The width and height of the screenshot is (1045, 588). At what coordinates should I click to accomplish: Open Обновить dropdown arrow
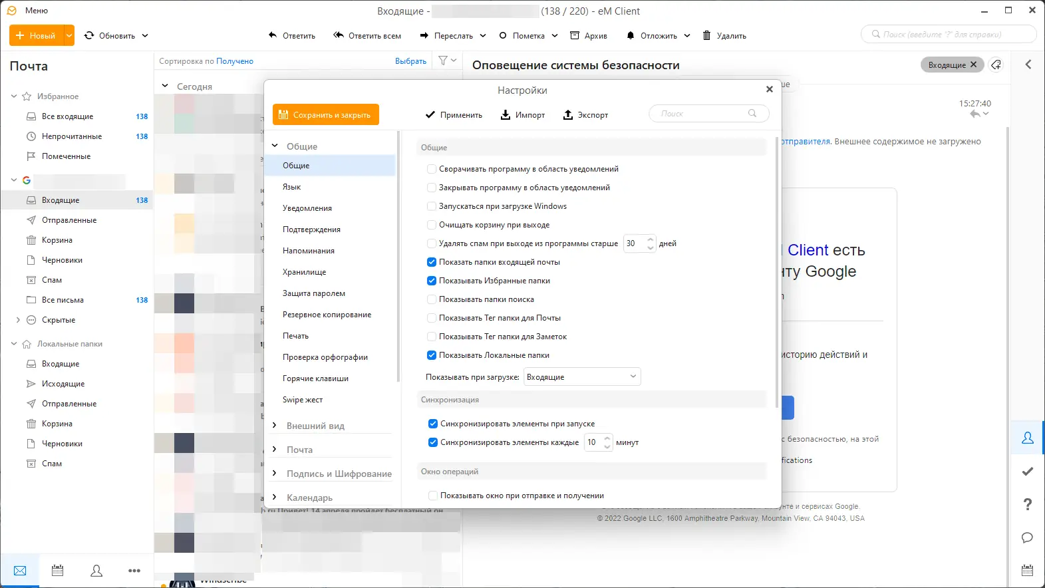[x=145, y=35]
